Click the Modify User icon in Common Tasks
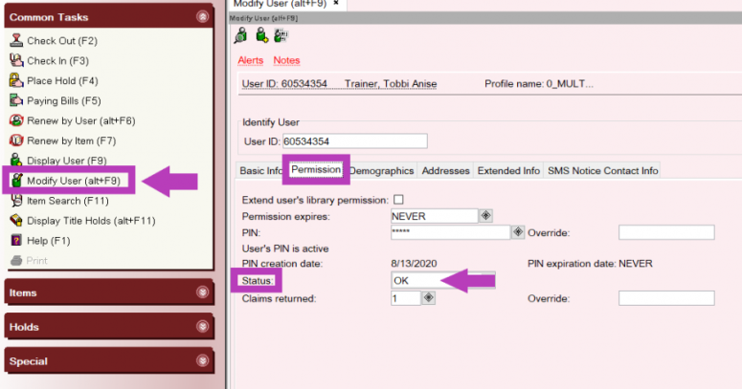The image size is (742, 389). click(x=17, y=180)
